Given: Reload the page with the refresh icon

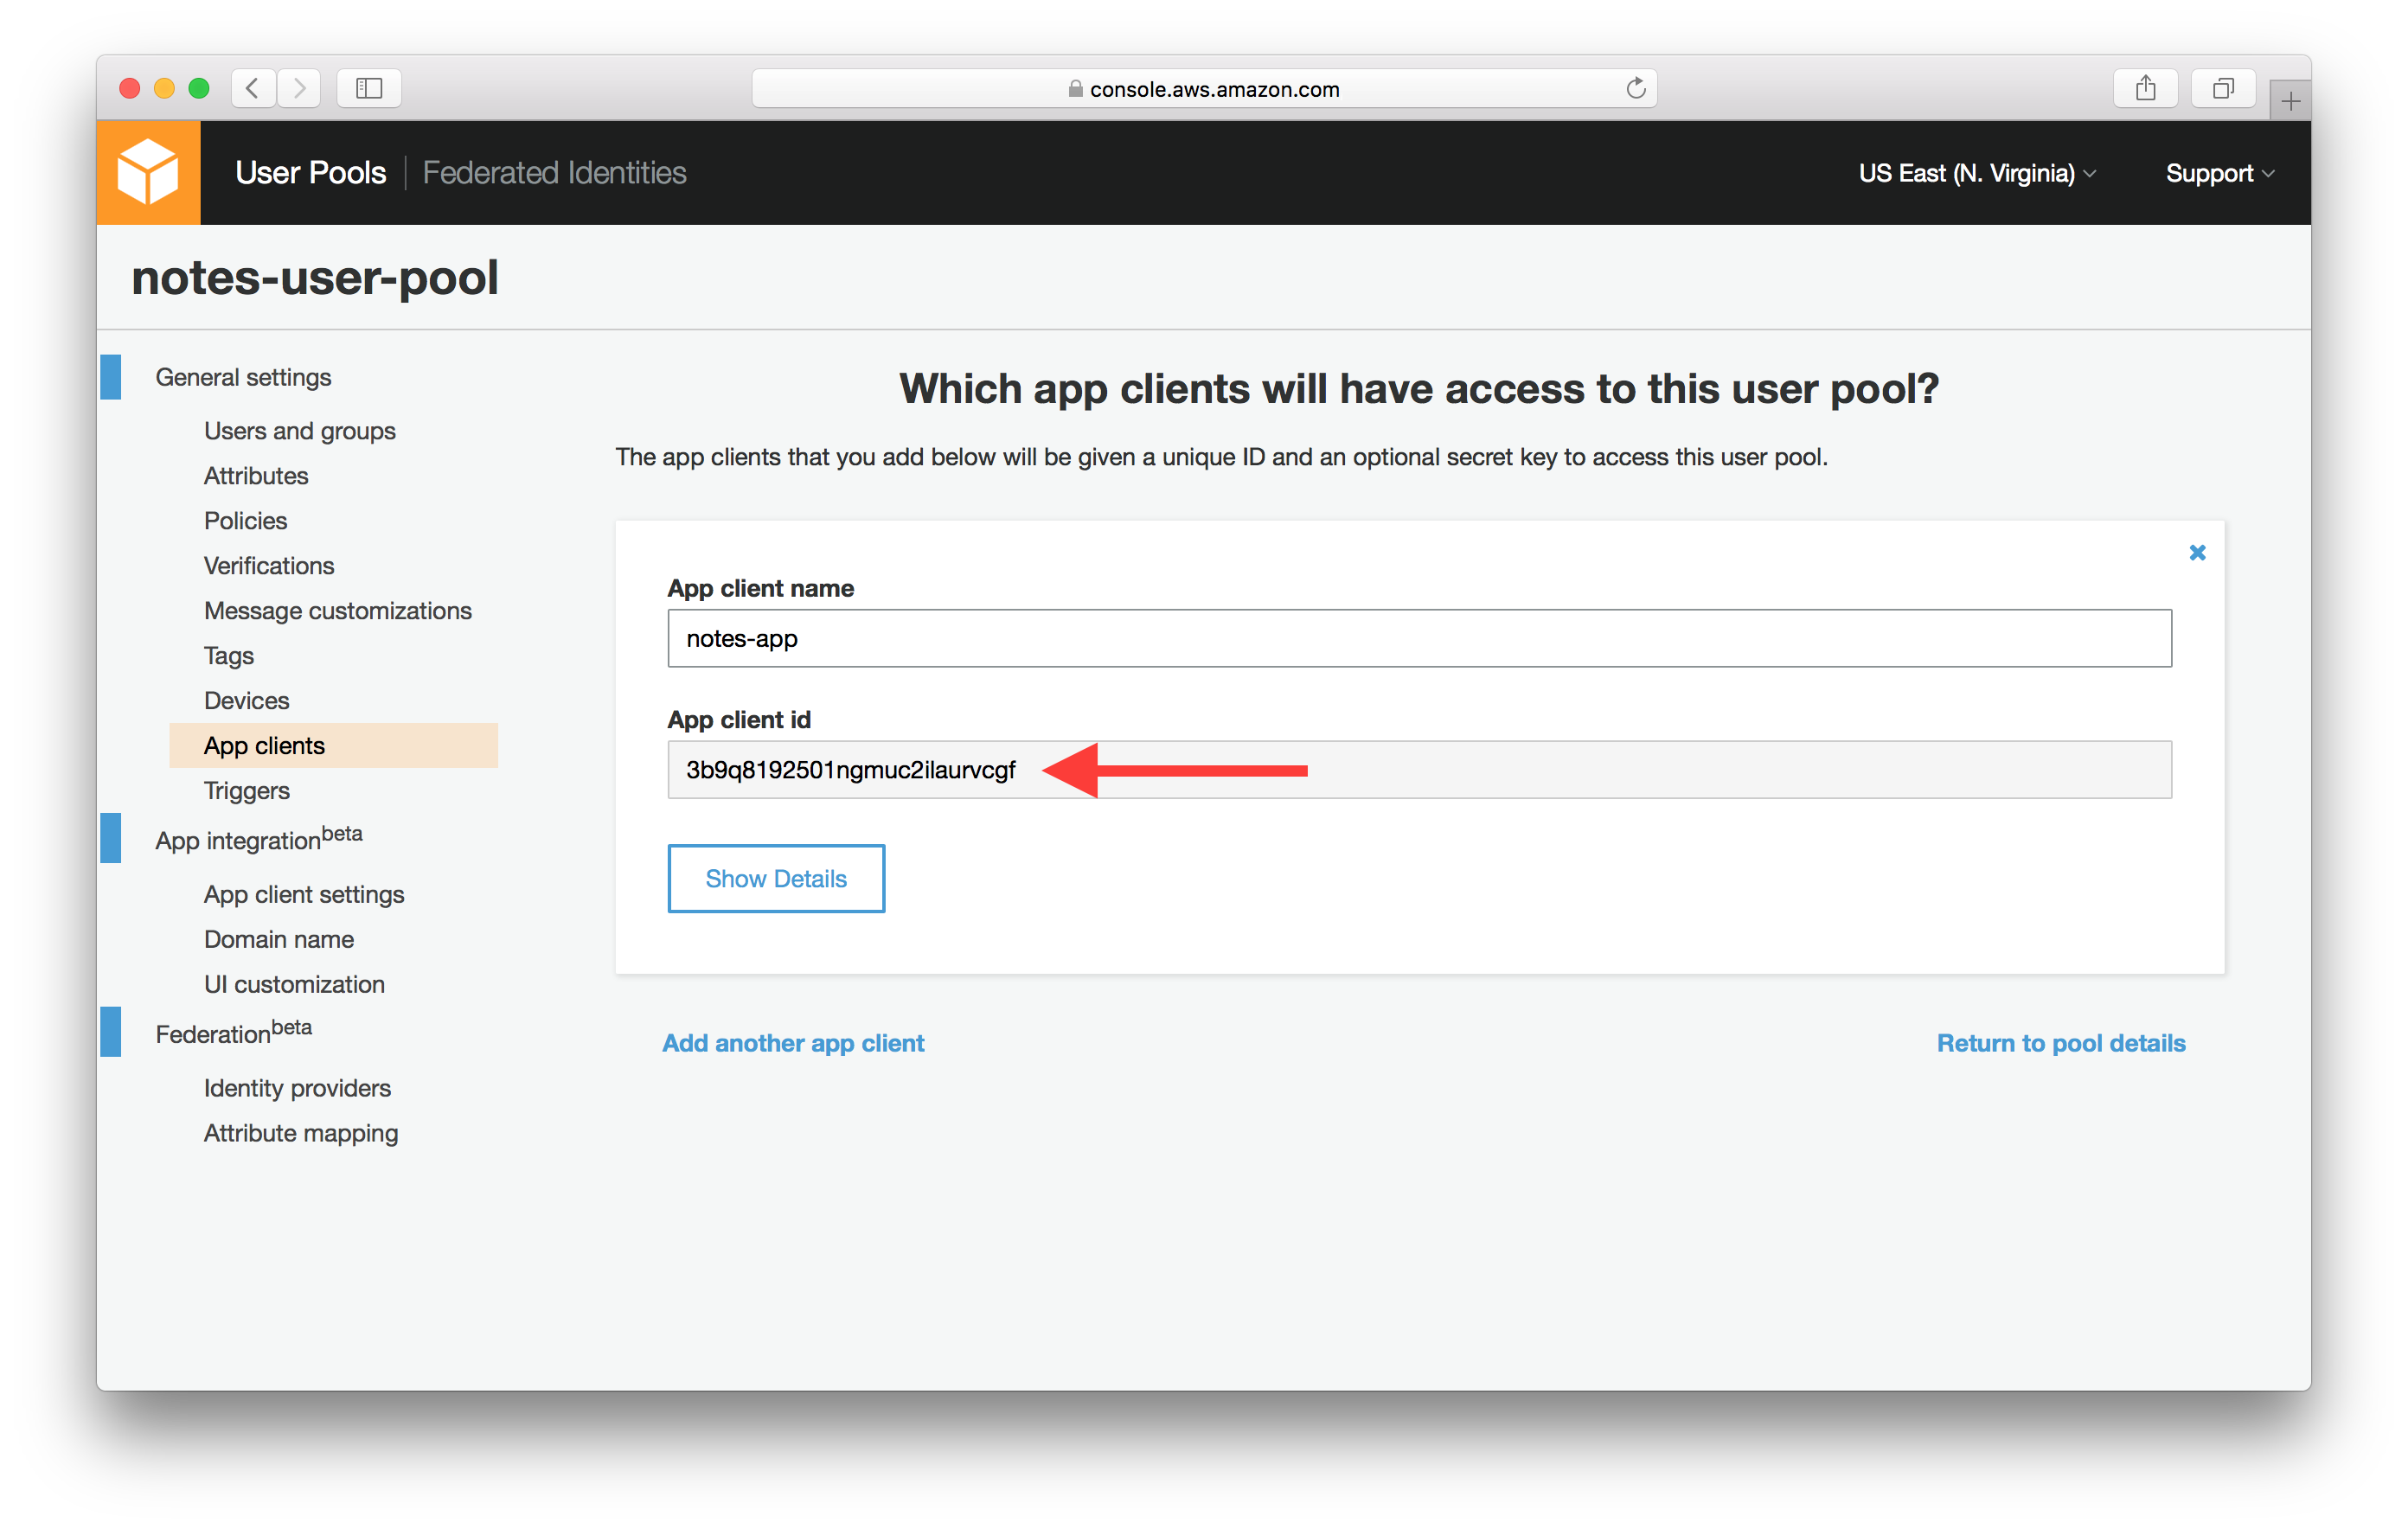Looking at the screenshot, I should coord(1635,88).
